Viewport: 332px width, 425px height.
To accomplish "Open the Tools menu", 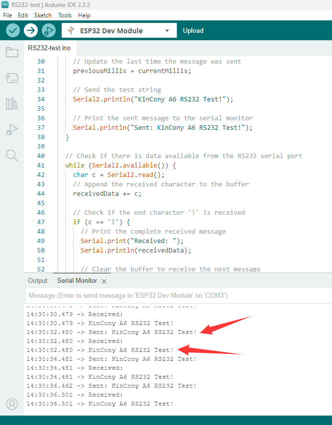I will pyautogui.click(x=65, y=15).
